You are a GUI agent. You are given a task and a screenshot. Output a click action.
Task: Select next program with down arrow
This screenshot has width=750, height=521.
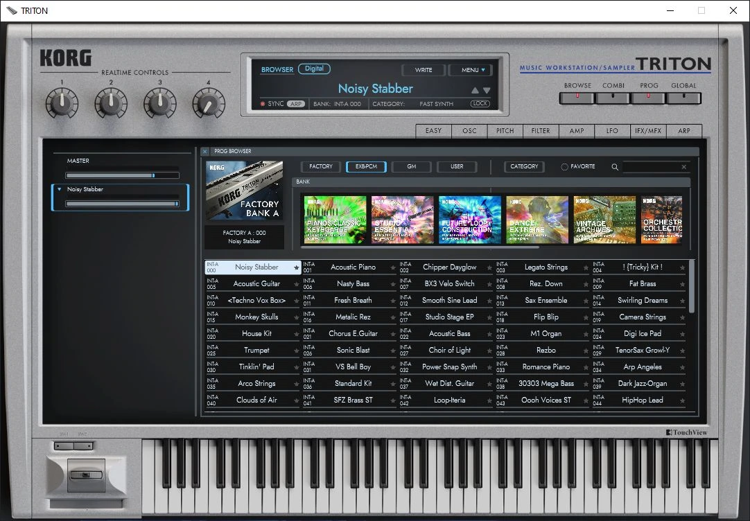click(x=487, y=90)
